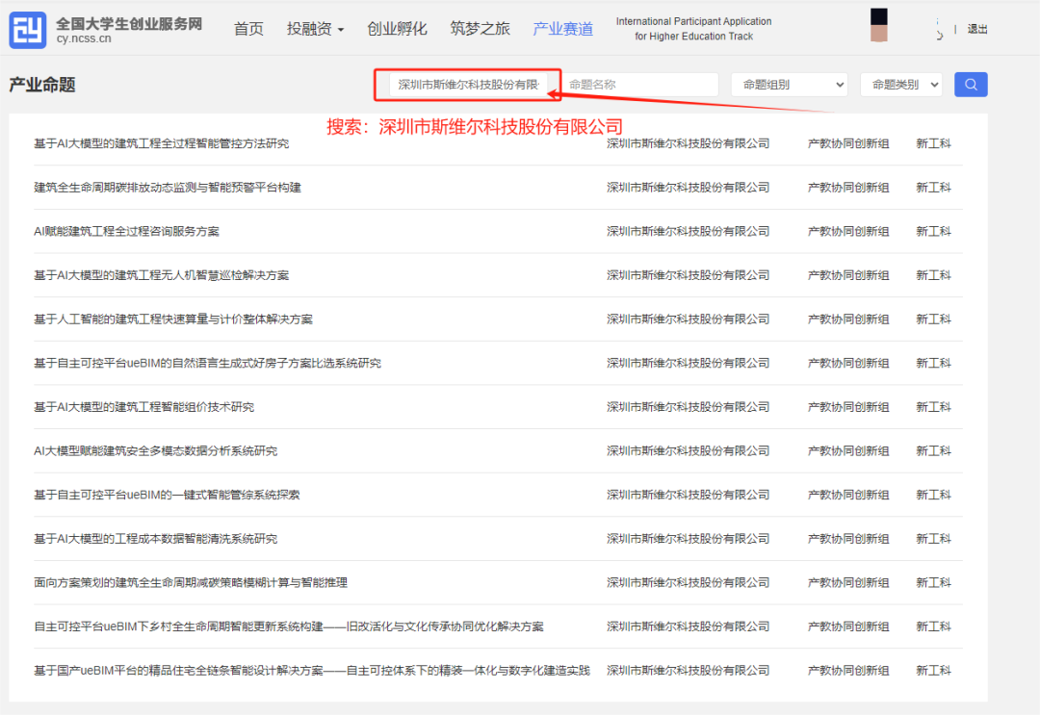Click 新工科 in the 快速算量与计价 row
Screen dimensions: 1040x715
pyautogui.click(x=933, y=319)
